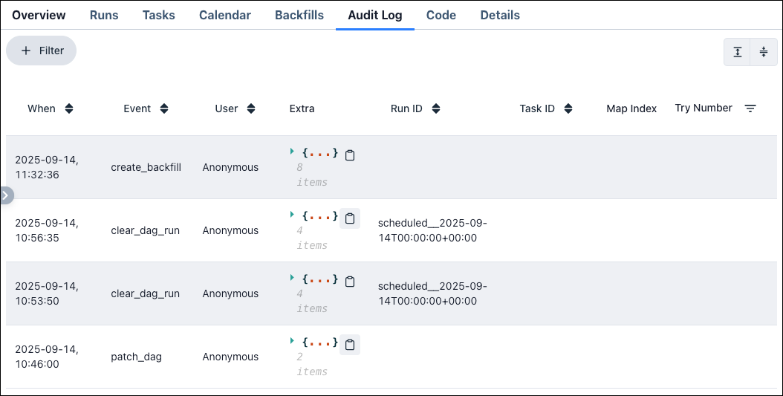This screenshot has width=783, height=396.
Task: Switch to the Backfills tab
Action: click(299, 15)
